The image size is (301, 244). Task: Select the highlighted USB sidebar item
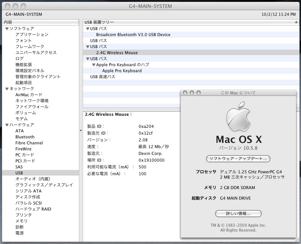pos(41,173)
